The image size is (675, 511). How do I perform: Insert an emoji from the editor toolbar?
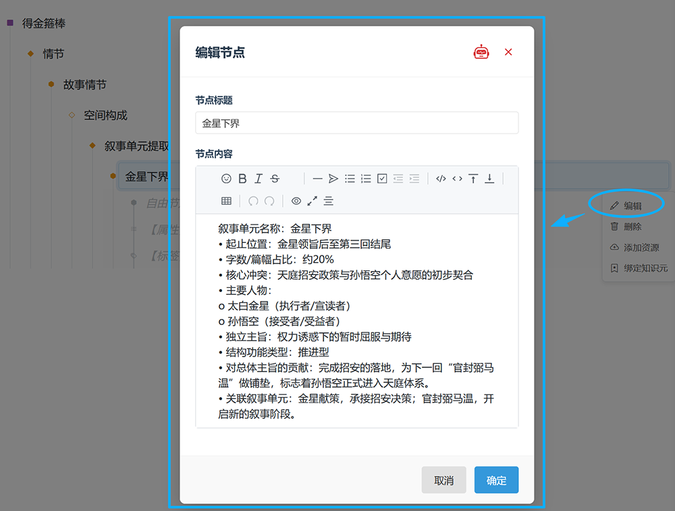[226, 179]
